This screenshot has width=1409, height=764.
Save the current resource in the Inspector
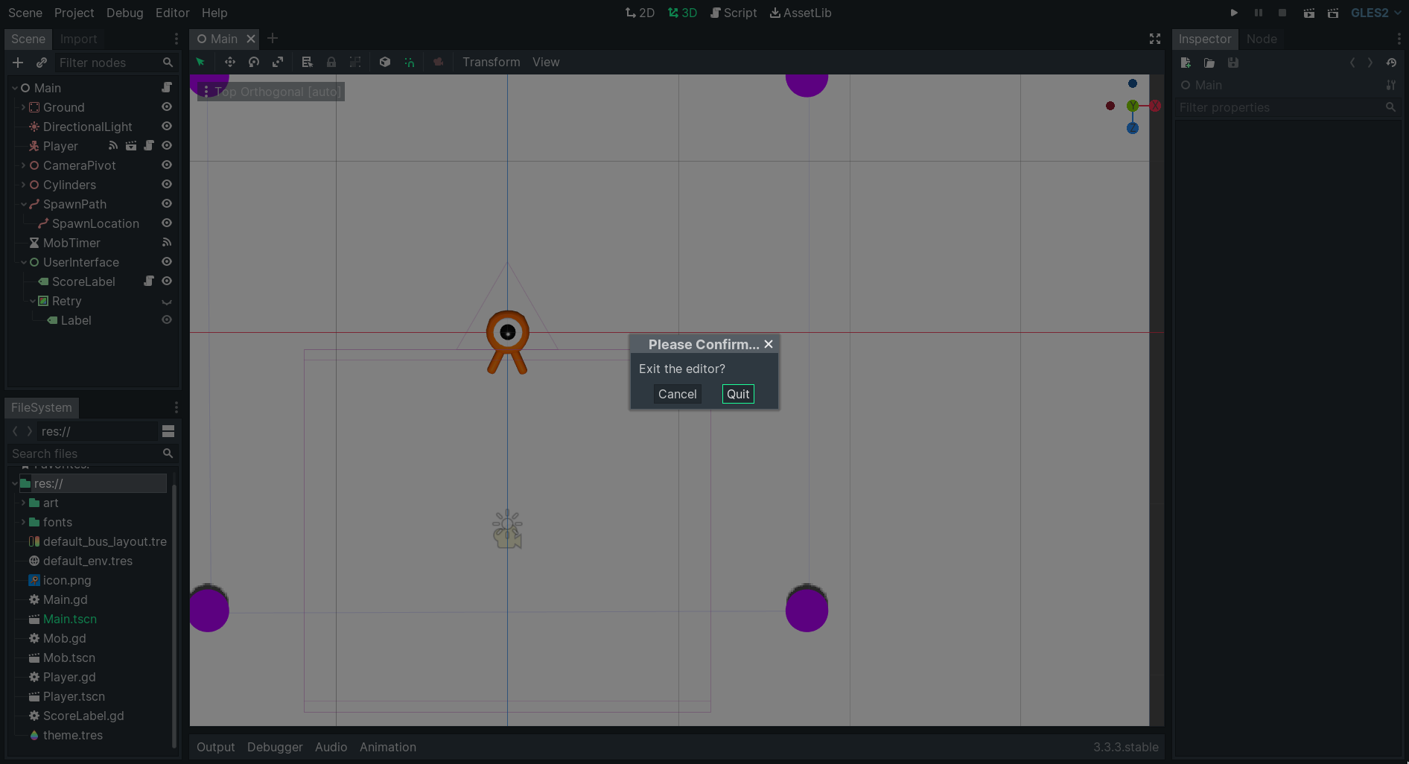1233,63
